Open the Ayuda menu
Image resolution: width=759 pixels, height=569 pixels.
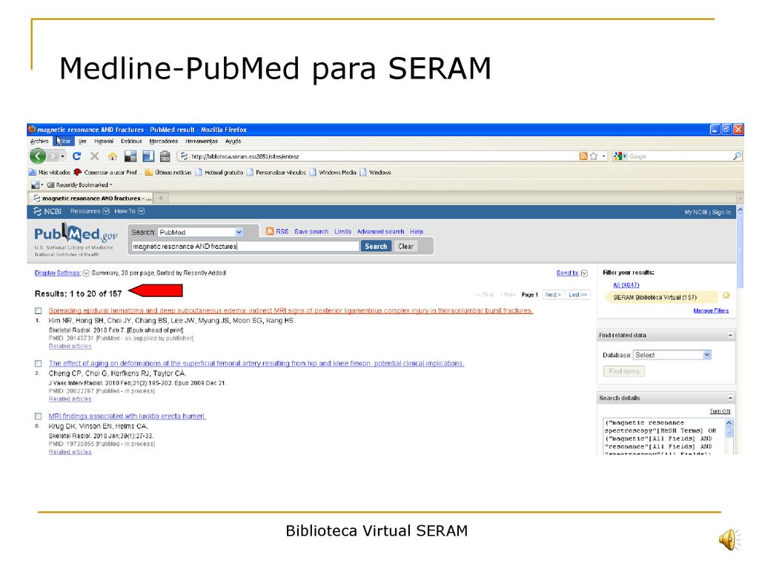(233, 142)
